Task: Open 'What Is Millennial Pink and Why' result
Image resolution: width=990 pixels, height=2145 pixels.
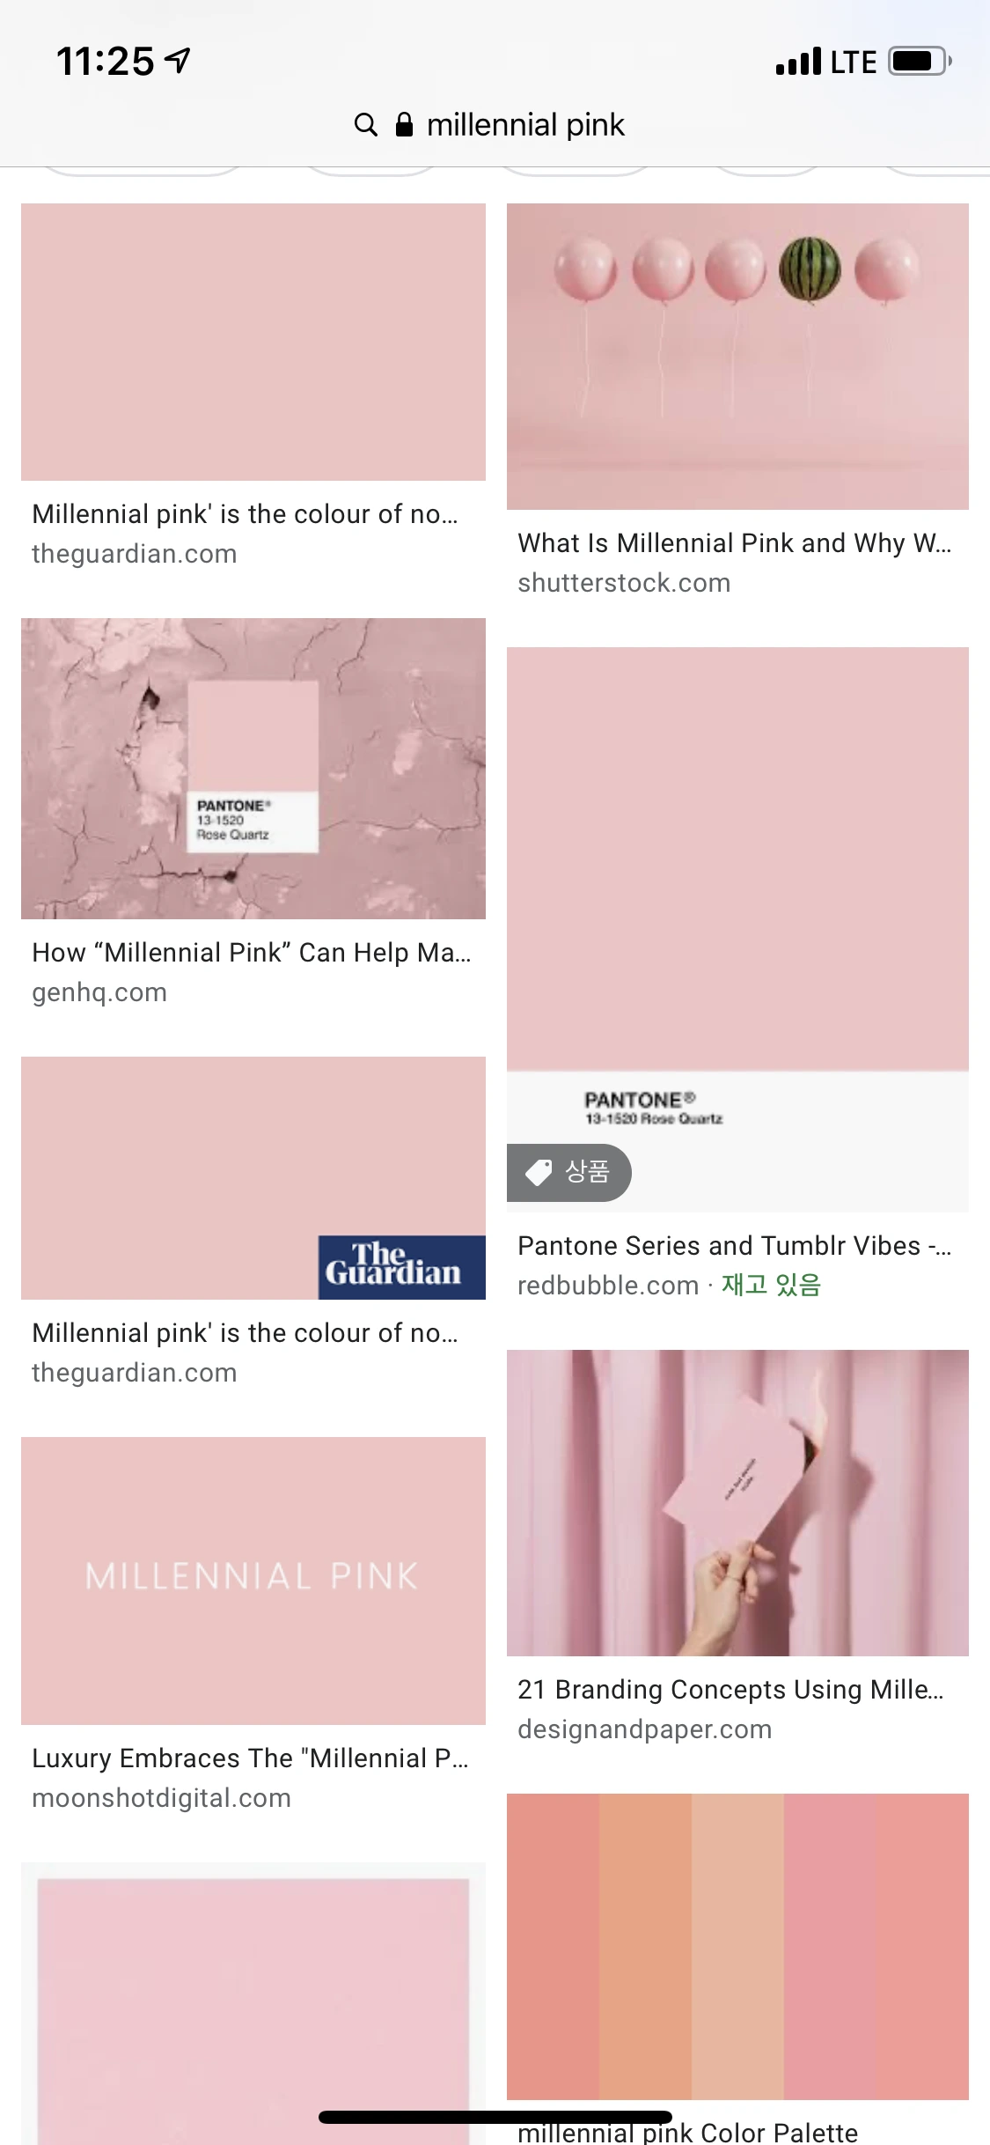Action: pos(734,543)
